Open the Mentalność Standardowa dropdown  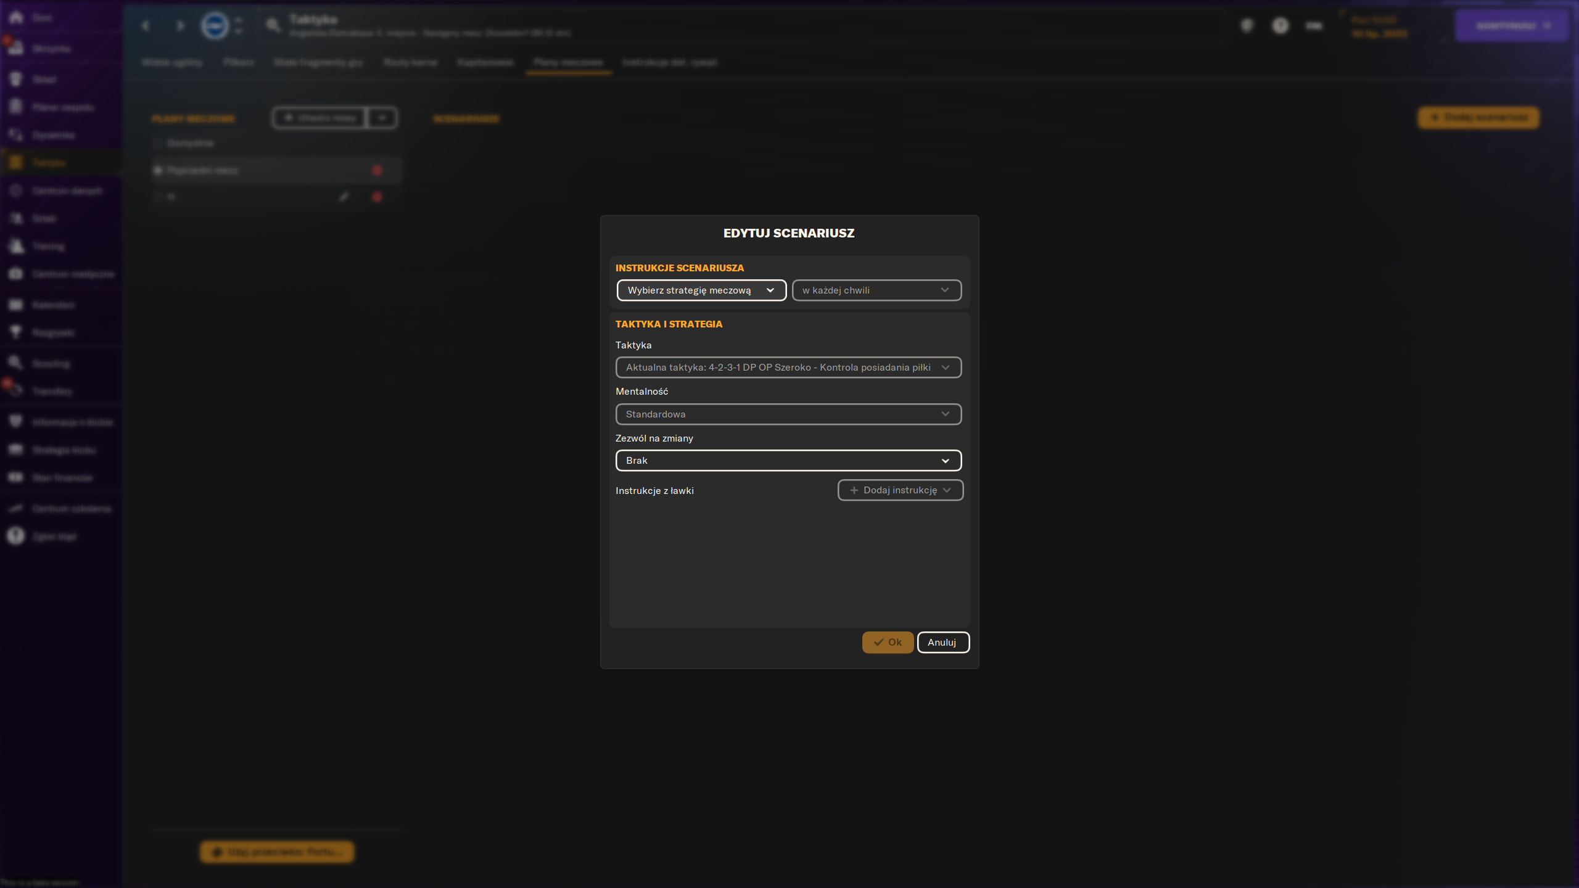788,414
